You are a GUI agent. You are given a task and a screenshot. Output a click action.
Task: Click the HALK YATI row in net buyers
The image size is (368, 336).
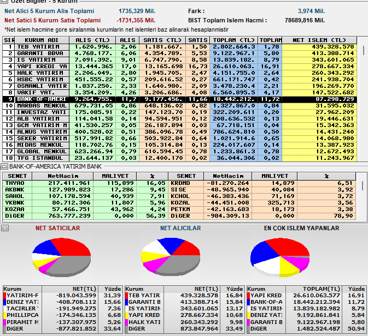(184, 322)
